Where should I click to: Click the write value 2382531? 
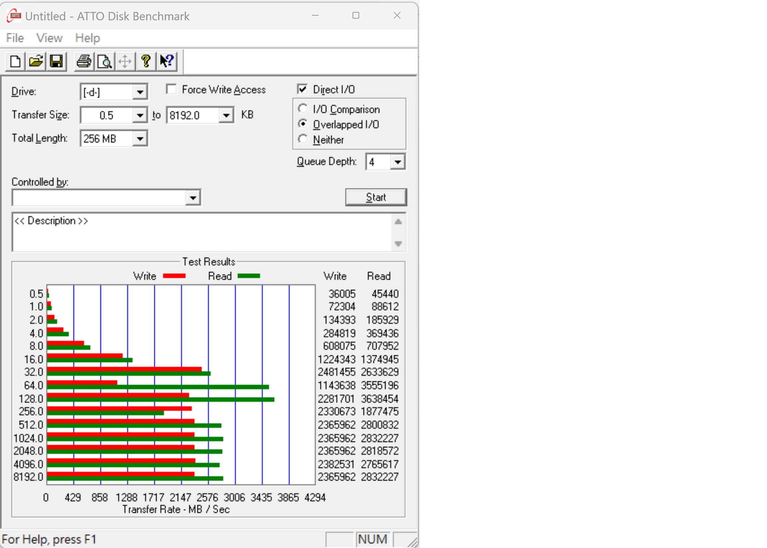[x=336, y=464]
